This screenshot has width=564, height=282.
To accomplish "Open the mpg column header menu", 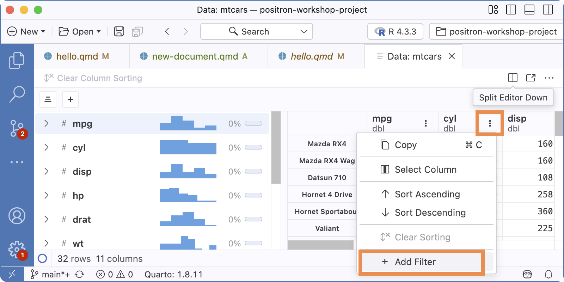I will coord(426,123).
